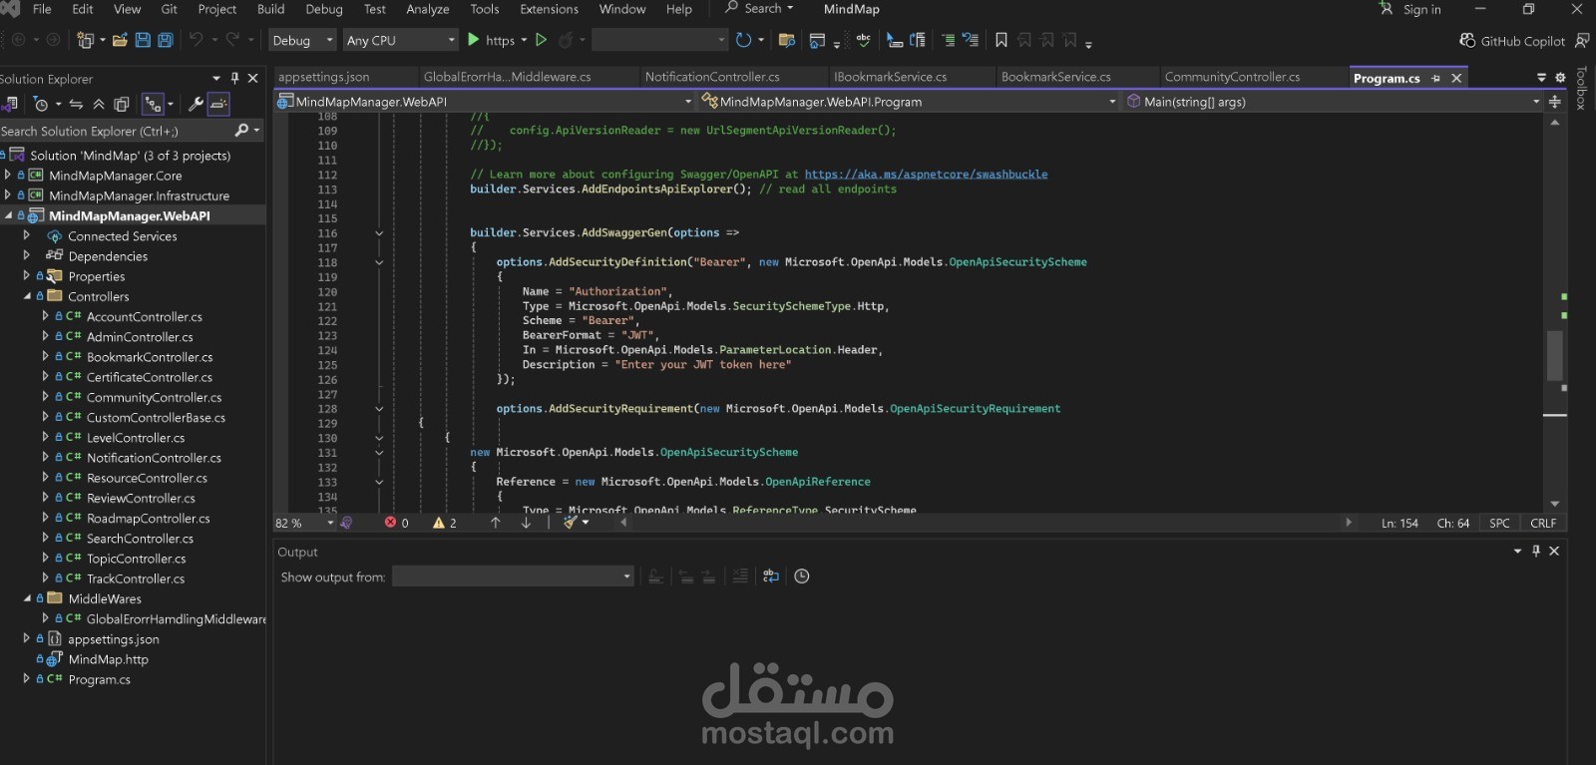1596x765 pixels.
Task: Toggle bookmark on current line icon
Action: click(1001, 40)
